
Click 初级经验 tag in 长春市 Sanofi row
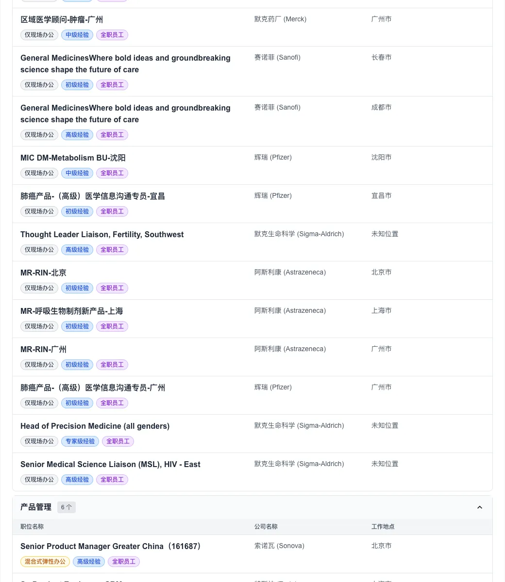point(77,85)
